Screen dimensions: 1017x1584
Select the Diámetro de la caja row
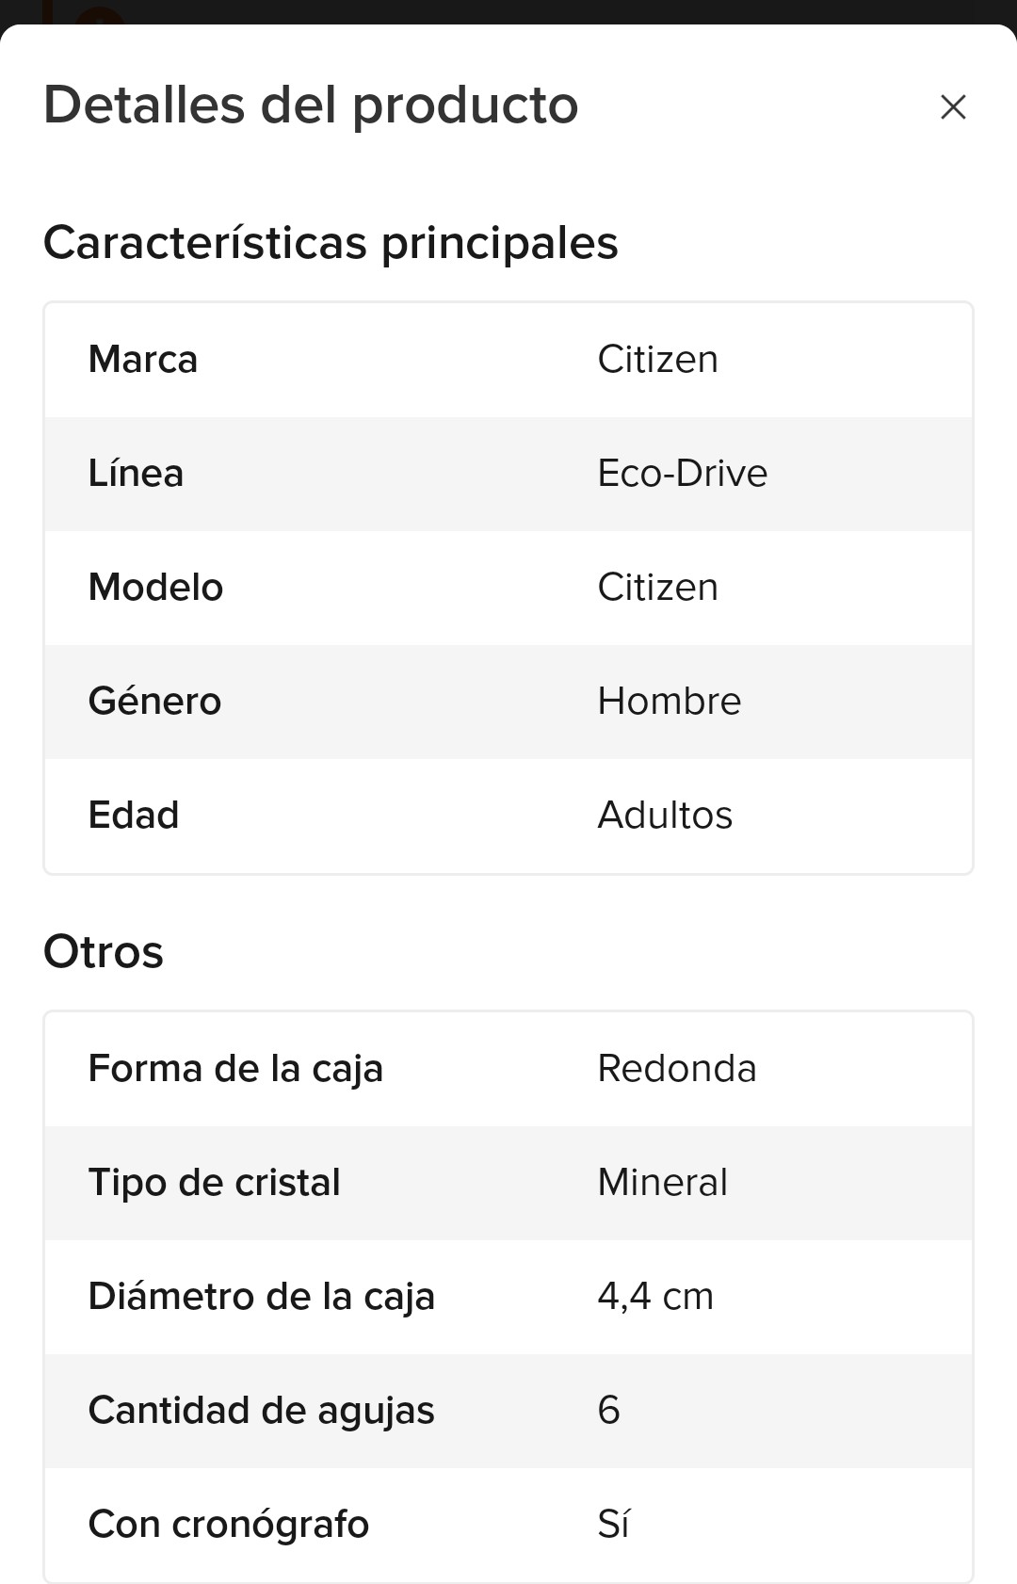pos(508,1297)
